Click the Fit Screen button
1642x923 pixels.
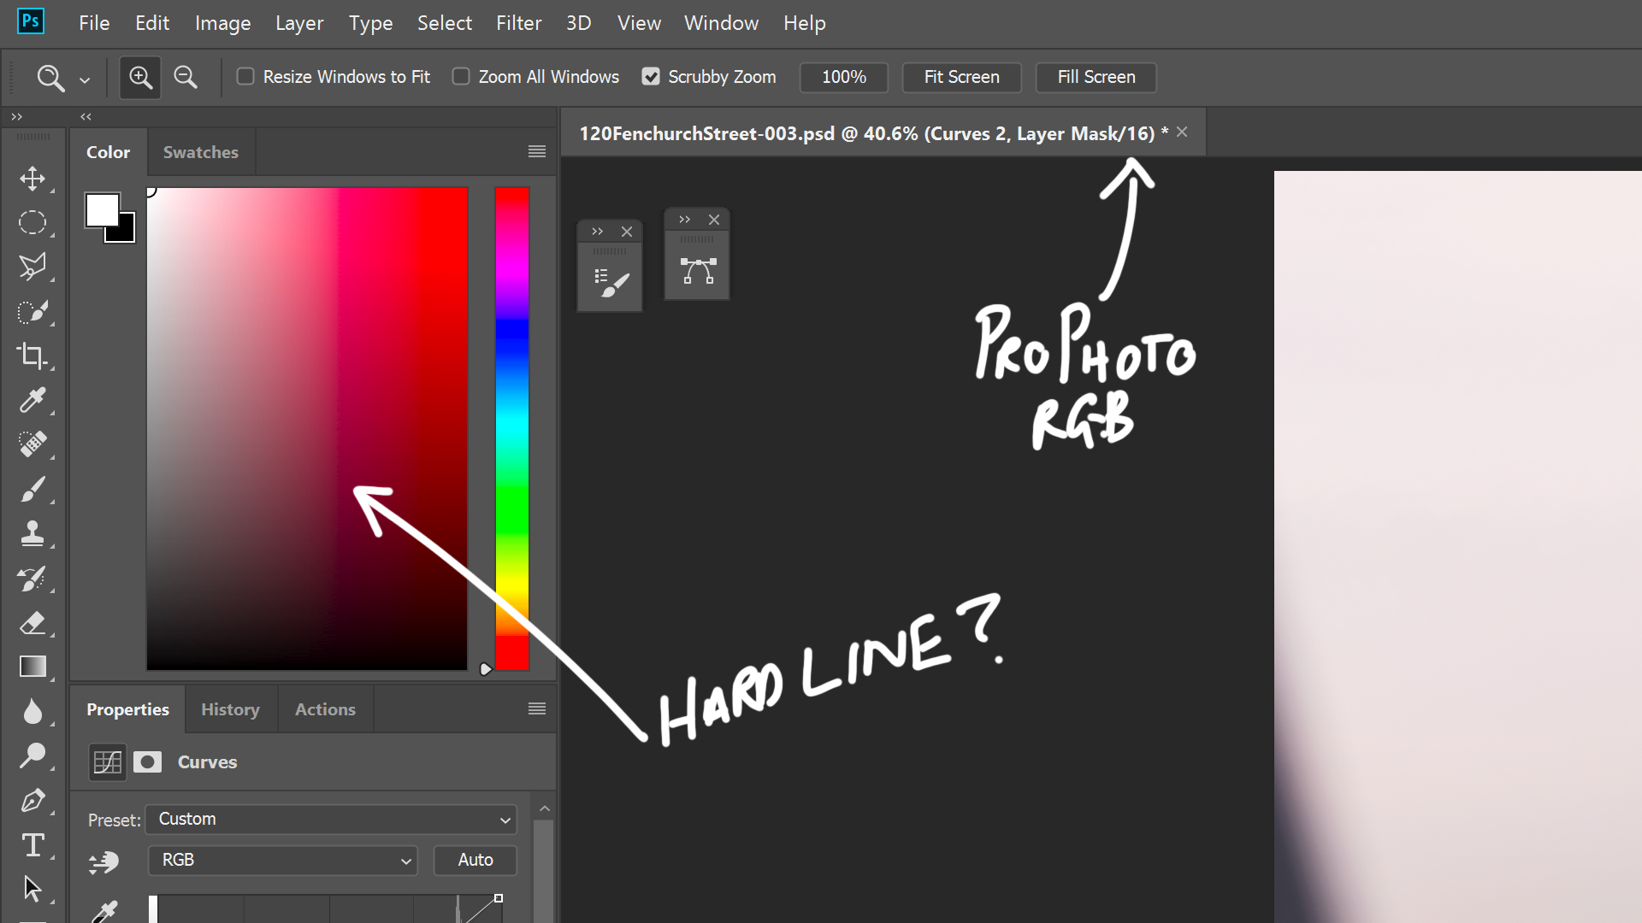click(961, 77)
